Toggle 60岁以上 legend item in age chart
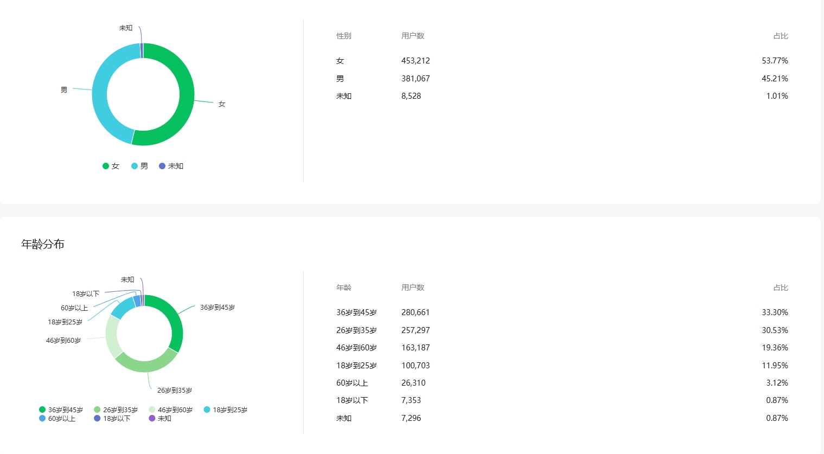This screenshot has width=824, height=454. pyautogui.click(x=57, y=419)
